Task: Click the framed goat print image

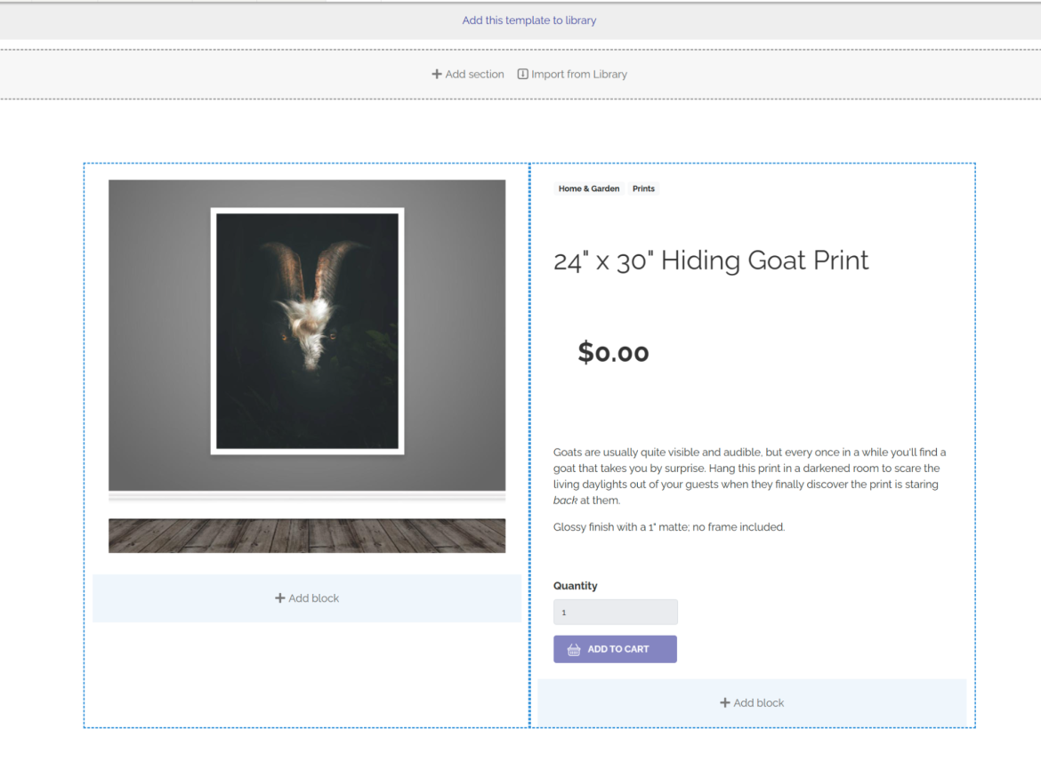Action: click(x=307, y=331)
